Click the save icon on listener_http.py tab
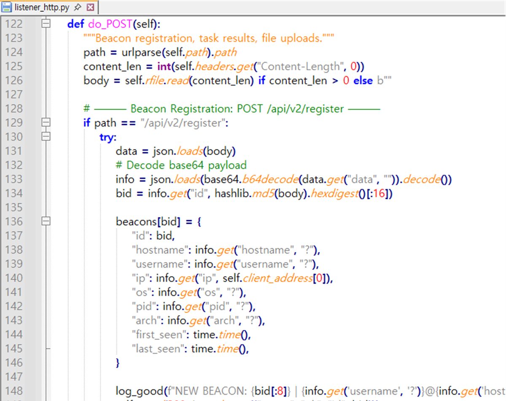 (6, 7)
